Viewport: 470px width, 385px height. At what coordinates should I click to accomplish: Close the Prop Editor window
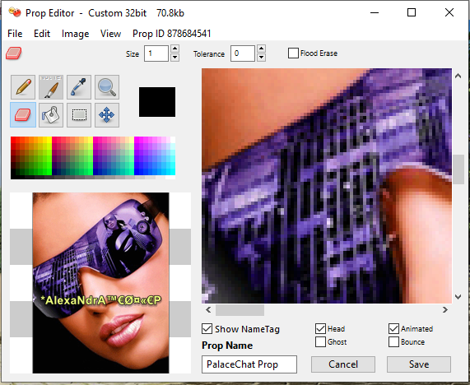(x=449, y=12)
